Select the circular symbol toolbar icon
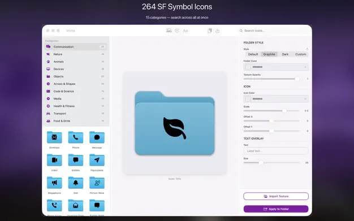The height and width of the screenshot is (221, 354). coord(177,31)
